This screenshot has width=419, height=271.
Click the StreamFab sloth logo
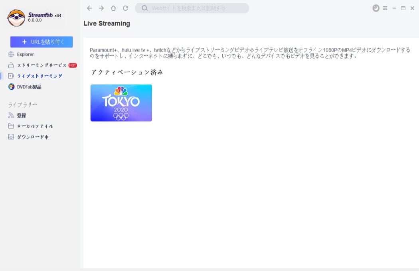pyautogui.click(x=16, y=18)
